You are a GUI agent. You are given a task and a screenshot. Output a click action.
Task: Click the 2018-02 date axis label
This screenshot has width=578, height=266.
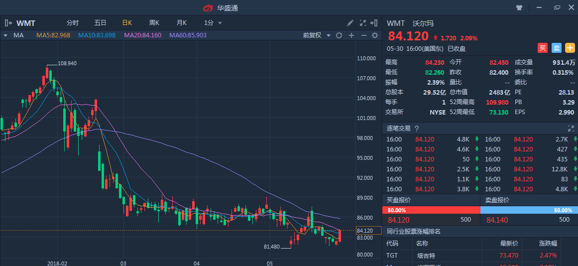[58, 264]
